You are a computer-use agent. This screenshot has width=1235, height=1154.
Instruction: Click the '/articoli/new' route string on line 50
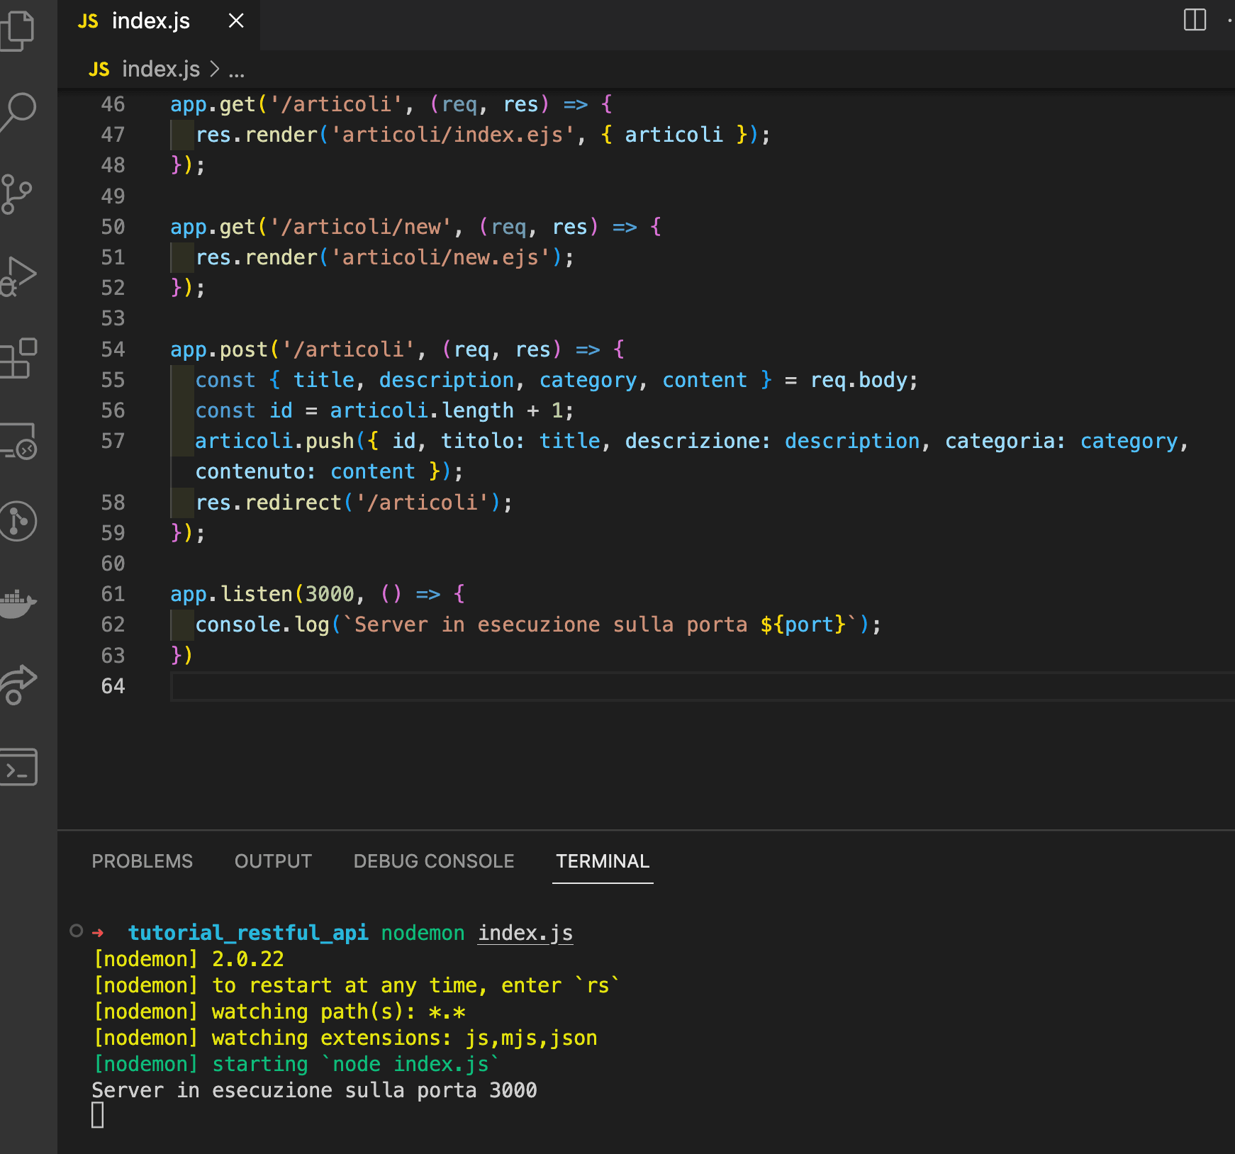coord(360,228)
